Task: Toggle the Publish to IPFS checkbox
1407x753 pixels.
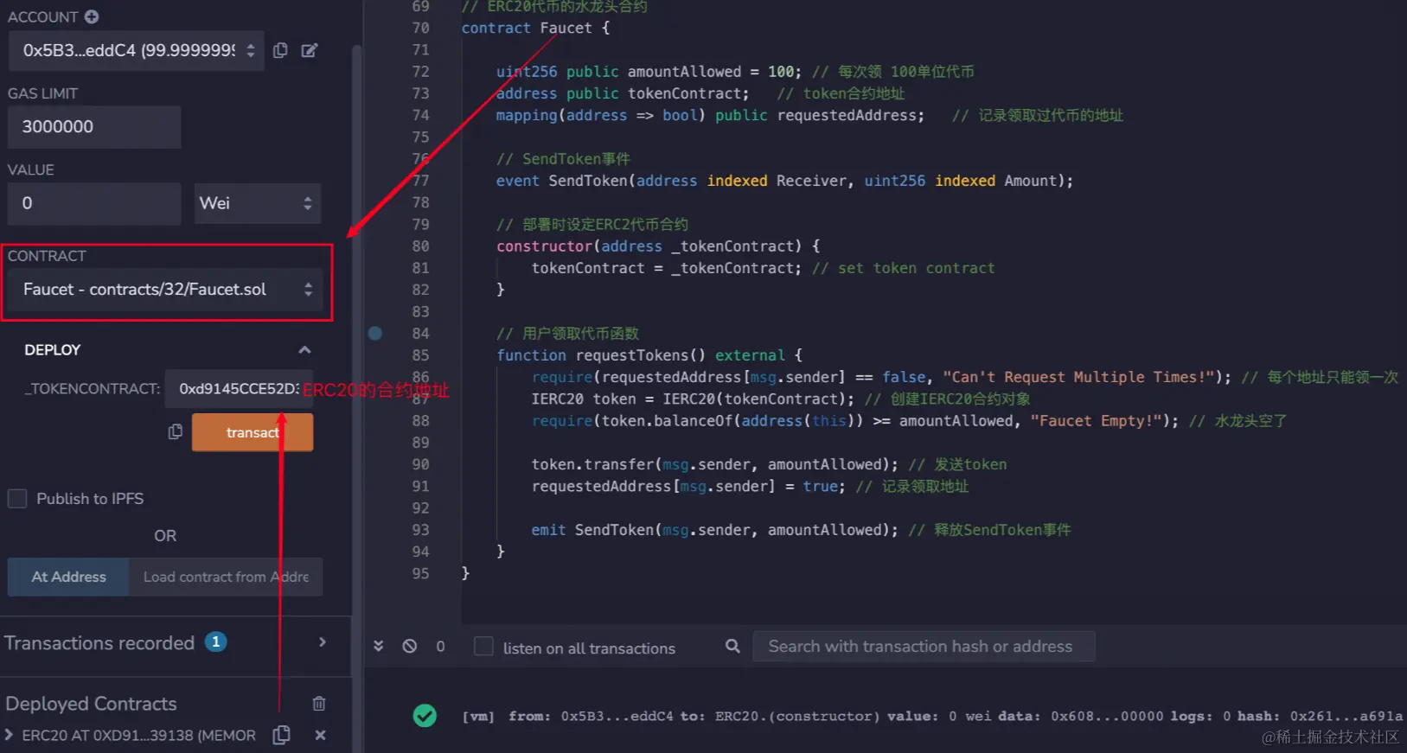Action: (x=17, y=499)
